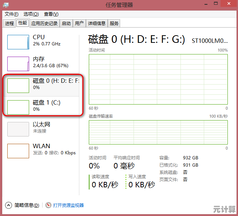Maximize the Task Manager window
Viewport: 238px width, 216px height.
[216, 4]
